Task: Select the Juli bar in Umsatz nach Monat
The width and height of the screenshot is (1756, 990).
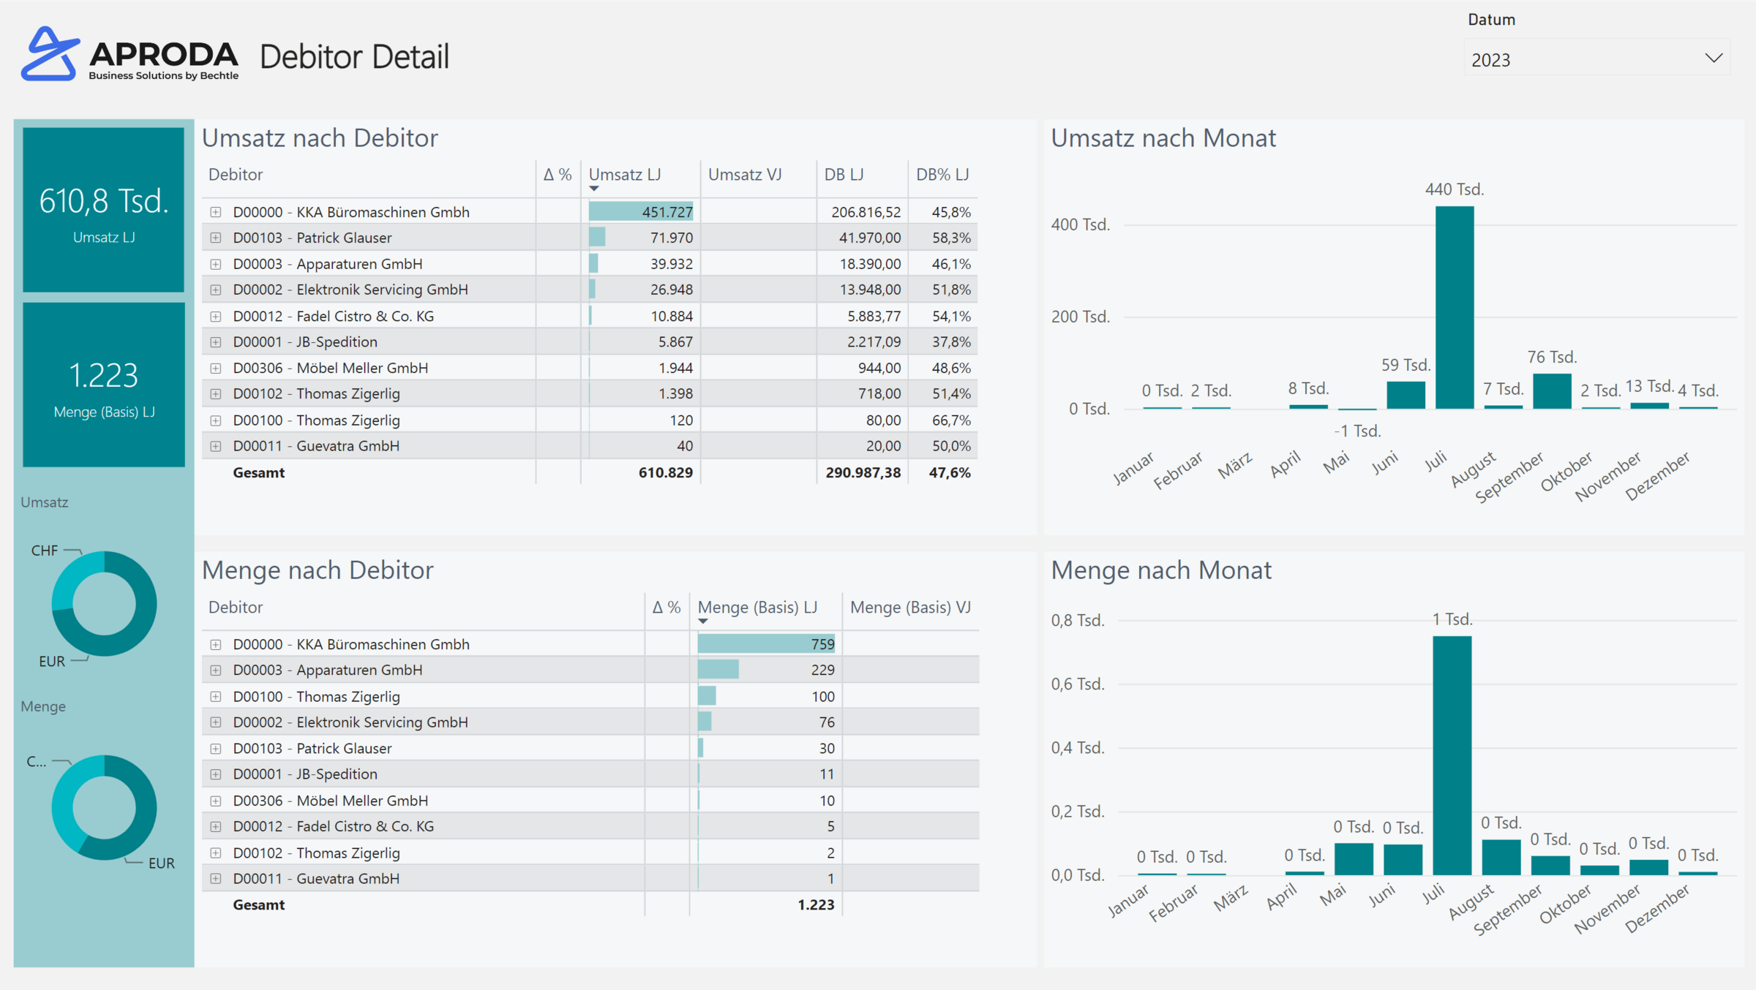Action: click(1455, 307)
